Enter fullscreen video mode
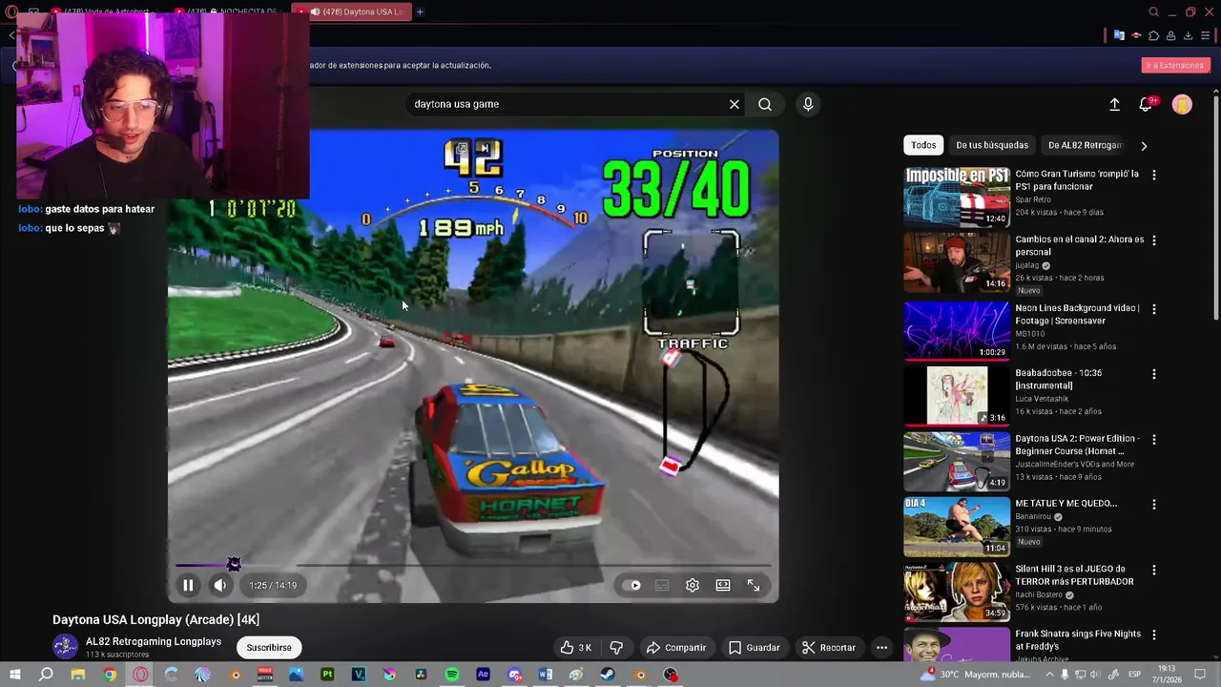Screen dimensions: 1221x687 [x=754, y=585]
